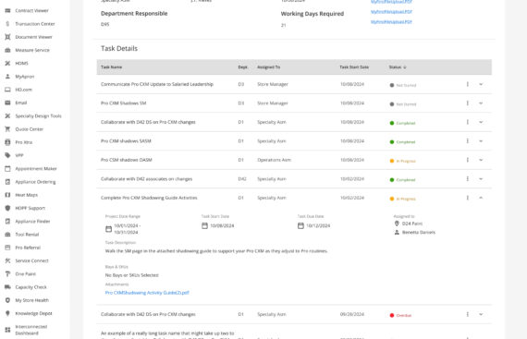Viewport: 527px width, 339px height.
Task: Open Heat Maps sidebar icon
Action: 7,195
